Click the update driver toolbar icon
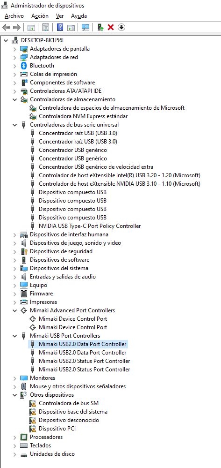The height and width of the screenshot is (468, 221). point(101,28)
